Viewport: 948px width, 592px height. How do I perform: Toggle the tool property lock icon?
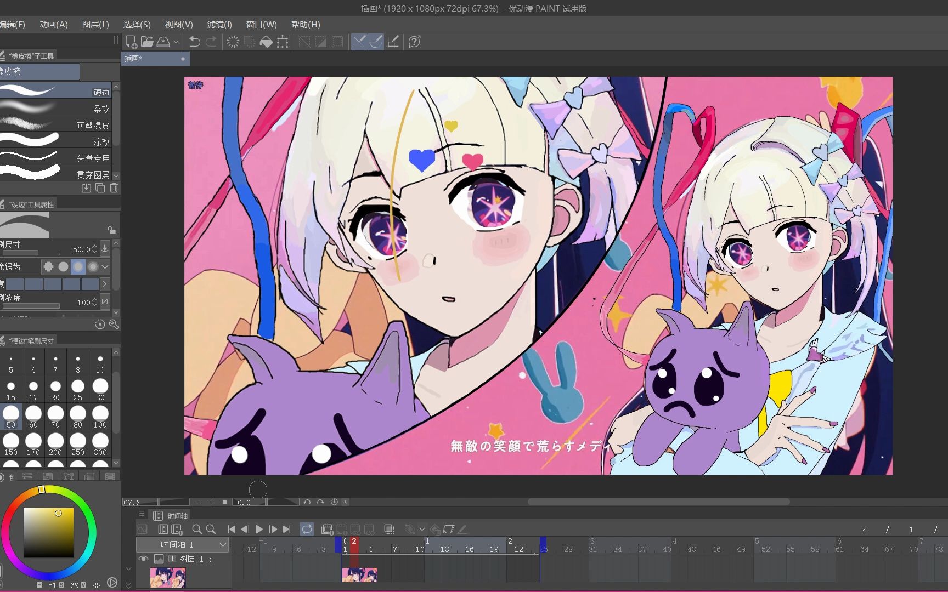click(111, 230)
